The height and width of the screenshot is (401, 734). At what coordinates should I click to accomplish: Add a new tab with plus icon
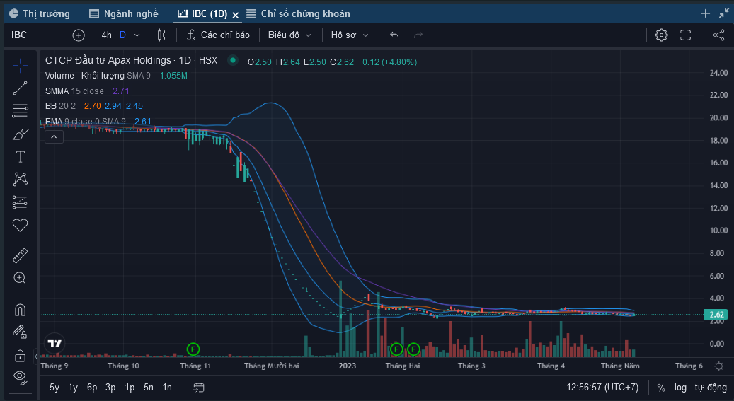tap(706, 13)
